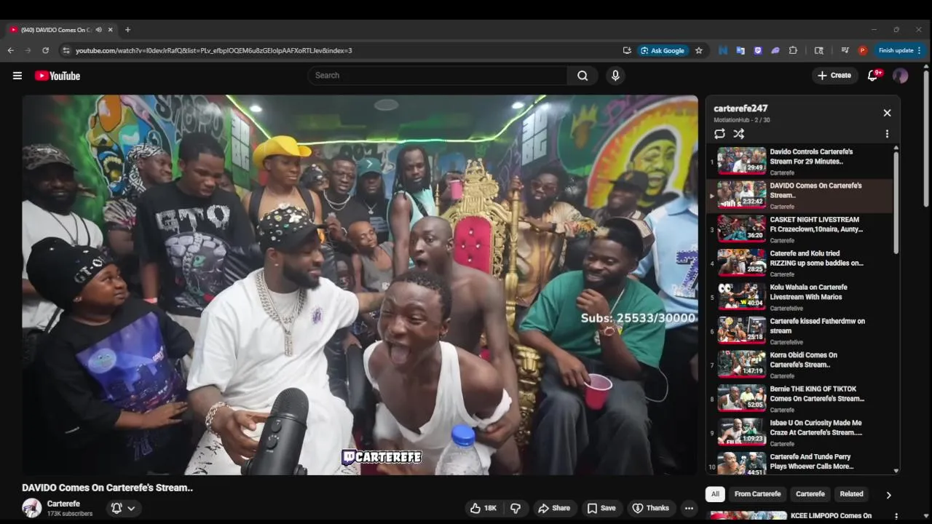
Task: Close the DAVIDO YouTube tab
Action: (x=111, y=30)
